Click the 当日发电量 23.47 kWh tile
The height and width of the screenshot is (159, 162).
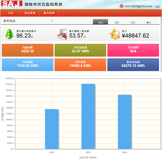tap(80, 50)
